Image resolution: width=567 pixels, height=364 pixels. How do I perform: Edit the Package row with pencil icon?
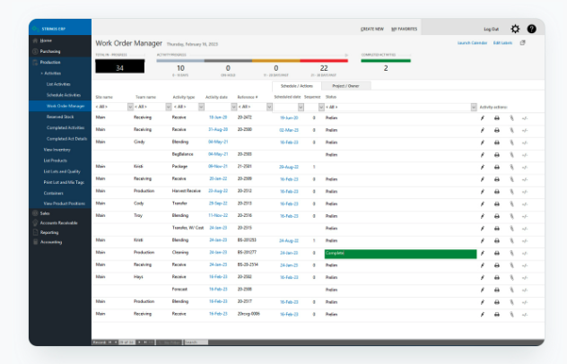[482, 167]
